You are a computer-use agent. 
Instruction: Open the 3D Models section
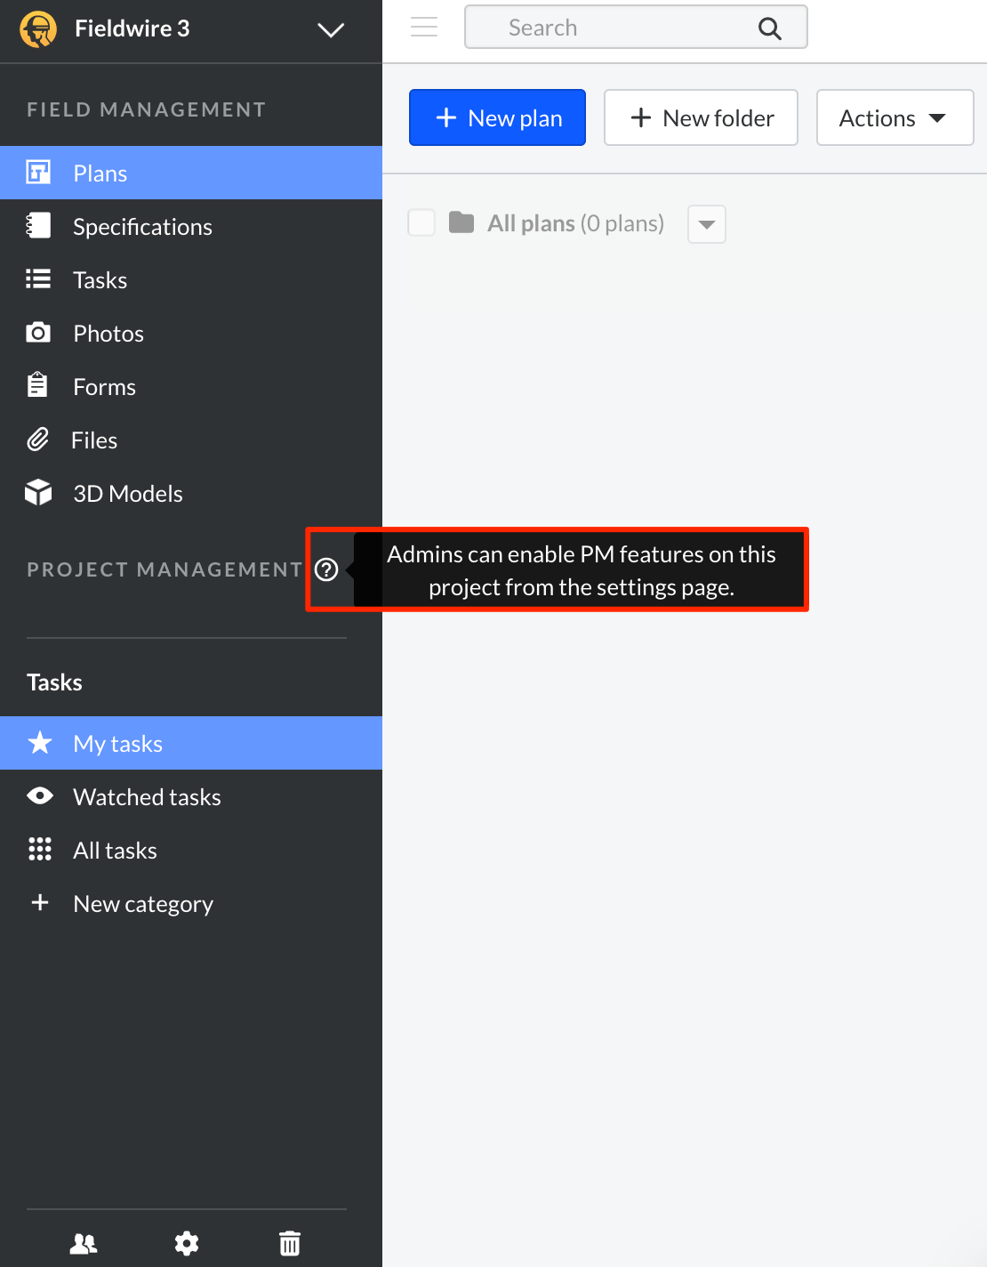(x=128, y=494)
